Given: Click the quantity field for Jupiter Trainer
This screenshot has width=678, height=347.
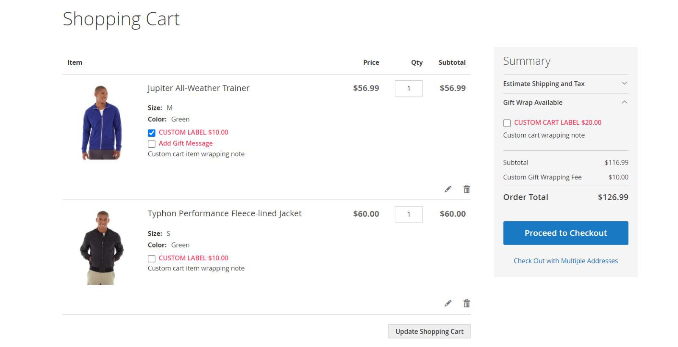Looking at the screenshot, I should point(408,89).
